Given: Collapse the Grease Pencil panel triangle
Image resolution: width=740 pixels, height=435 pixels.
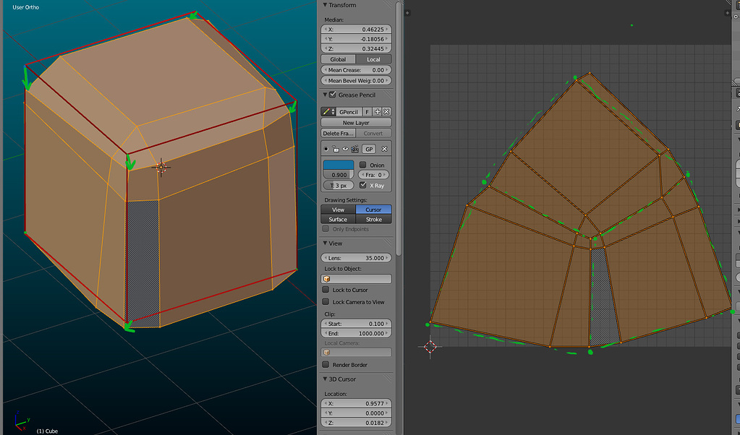Looking at the screenshot, I should click(x=325, y=95).
